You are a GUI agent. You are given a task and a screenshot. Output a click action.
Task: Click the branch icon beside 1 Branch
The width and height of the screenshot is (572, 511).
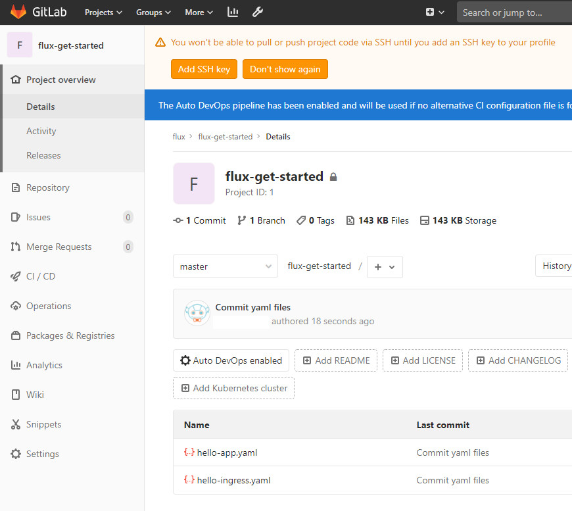[x=241, y=220]
